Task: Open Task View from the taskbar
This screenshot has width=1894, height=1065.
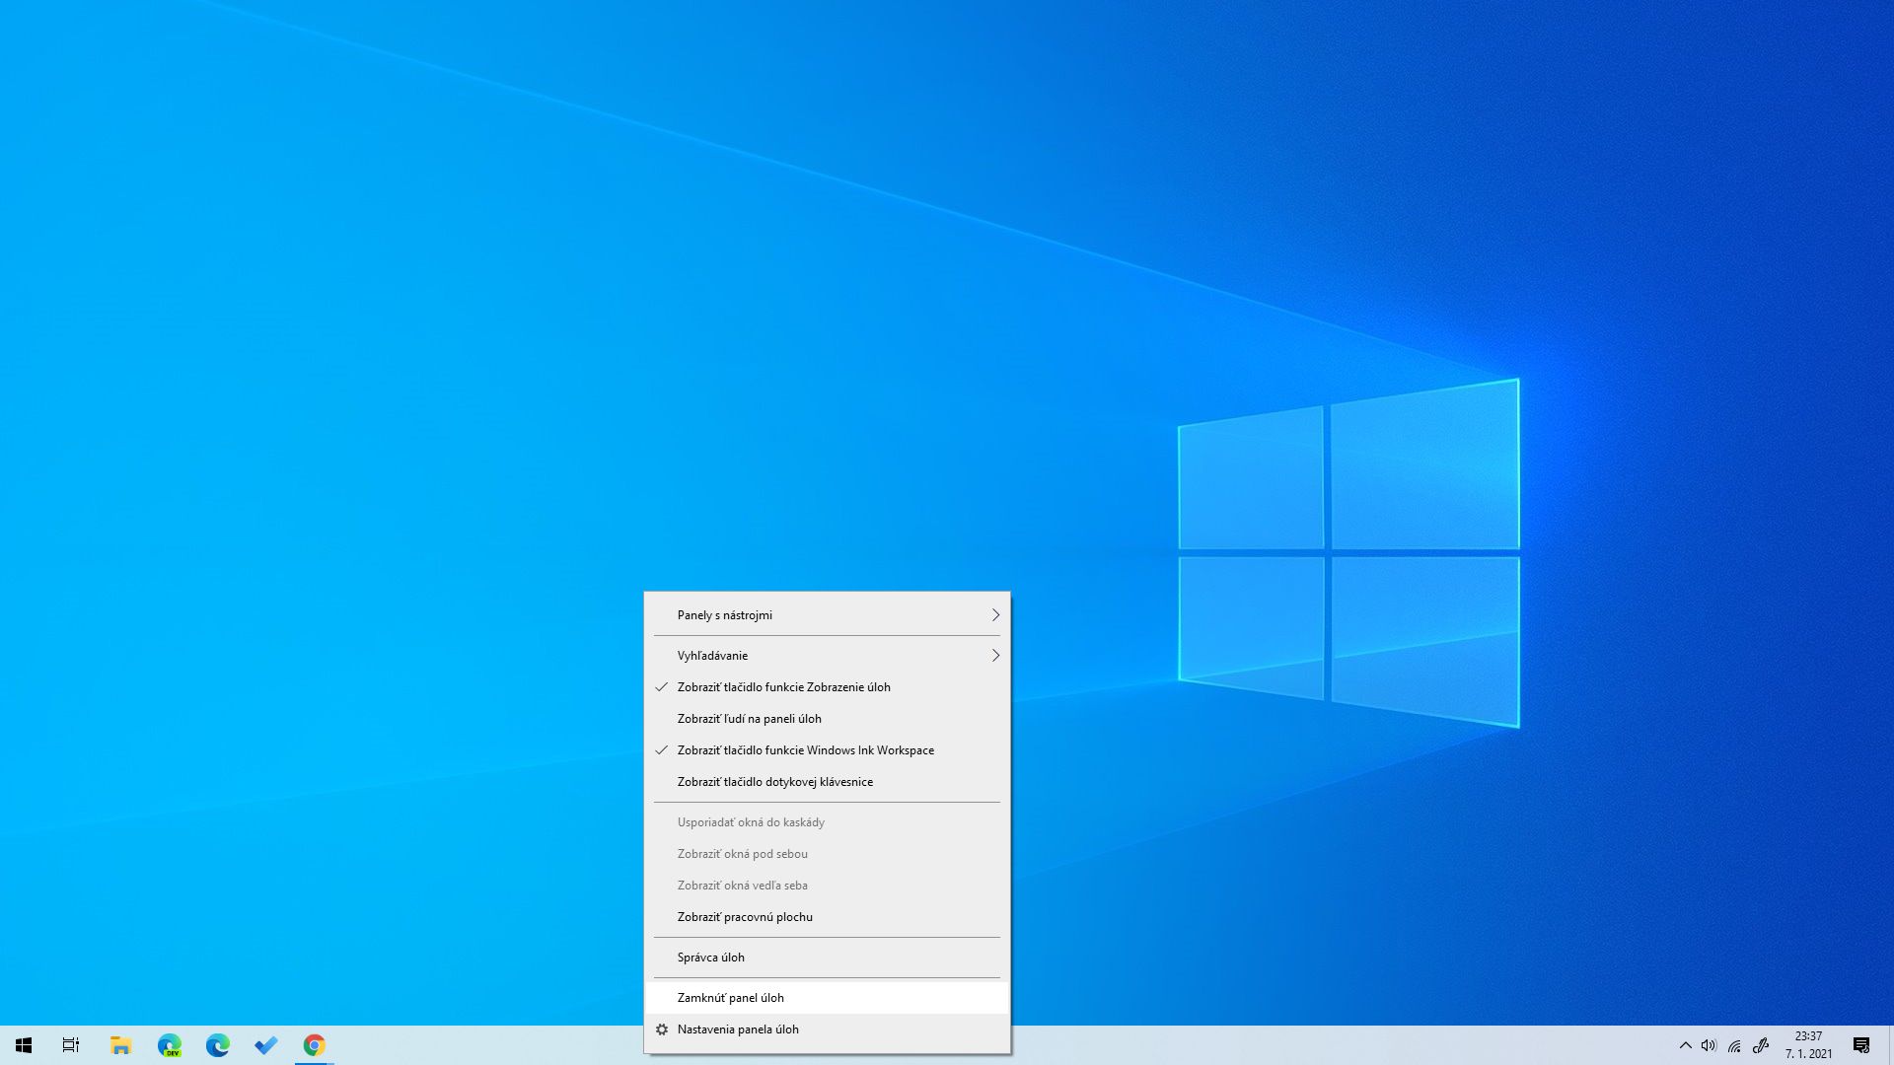Action: [71, 1045]
